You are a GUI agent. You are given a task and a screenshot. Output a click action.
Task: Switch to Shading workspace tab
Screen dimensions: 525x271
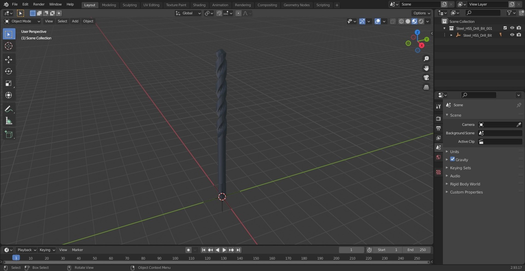(x=199, y=5)
